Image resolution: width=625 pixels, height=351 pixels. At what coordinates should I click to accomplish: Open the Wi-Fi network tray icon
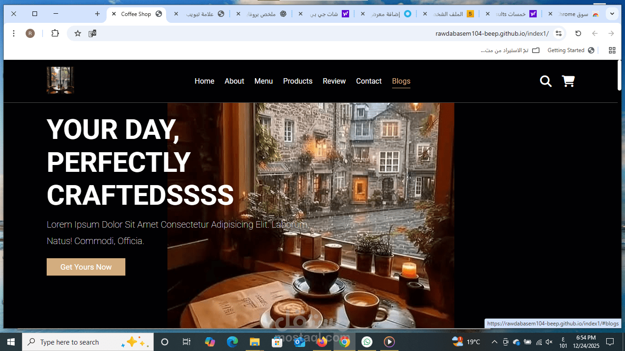tap(539, 342)
